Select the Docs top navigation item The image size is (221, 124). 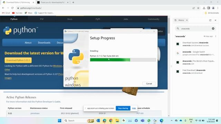(x=70, y=19)
